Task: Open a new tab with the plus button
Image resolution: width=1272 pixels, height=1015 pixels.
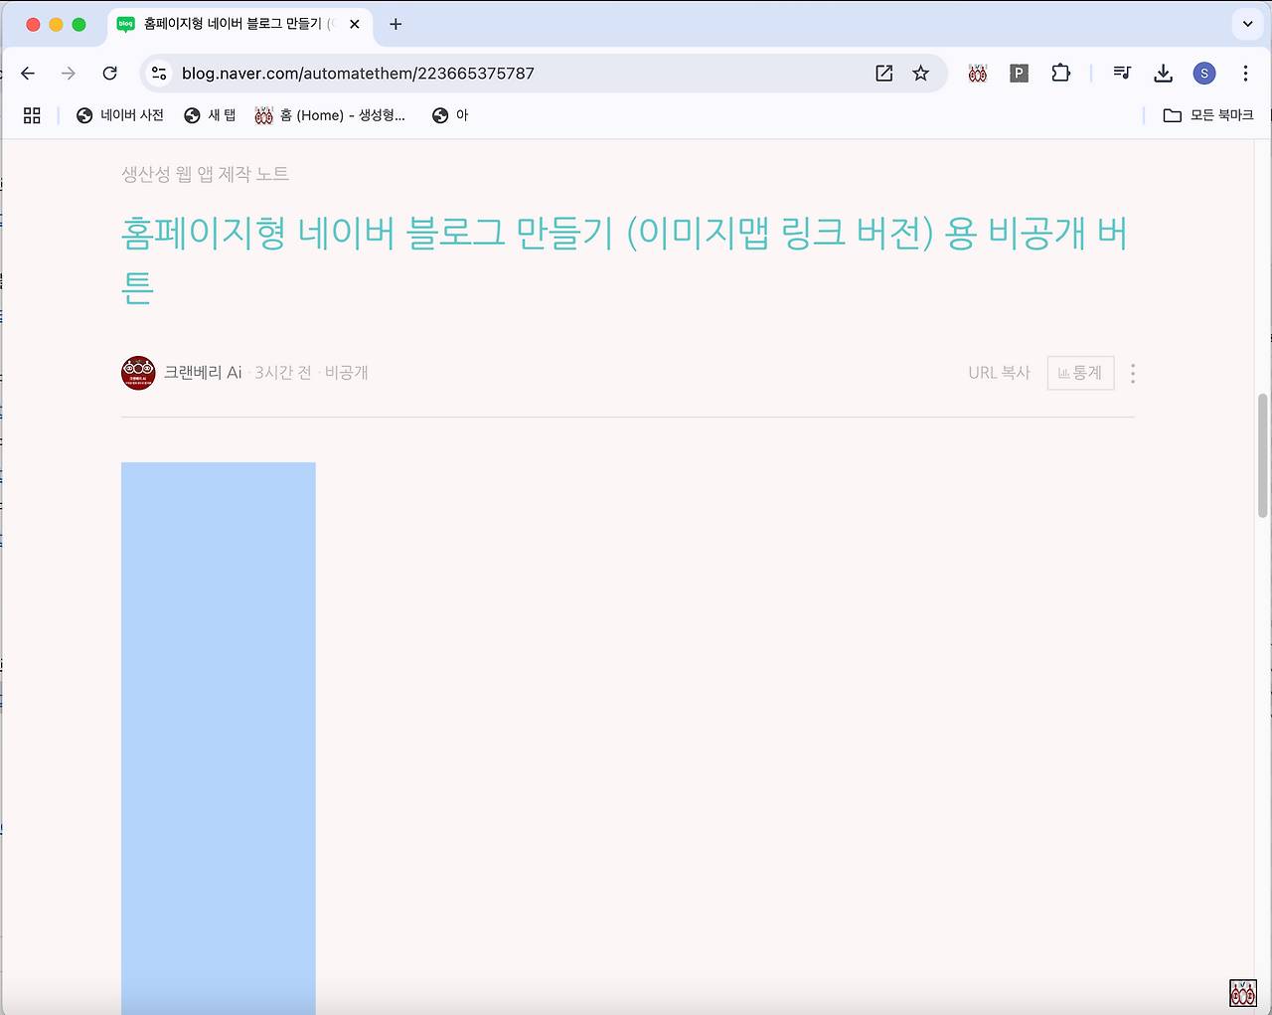Action: point(396,24)
